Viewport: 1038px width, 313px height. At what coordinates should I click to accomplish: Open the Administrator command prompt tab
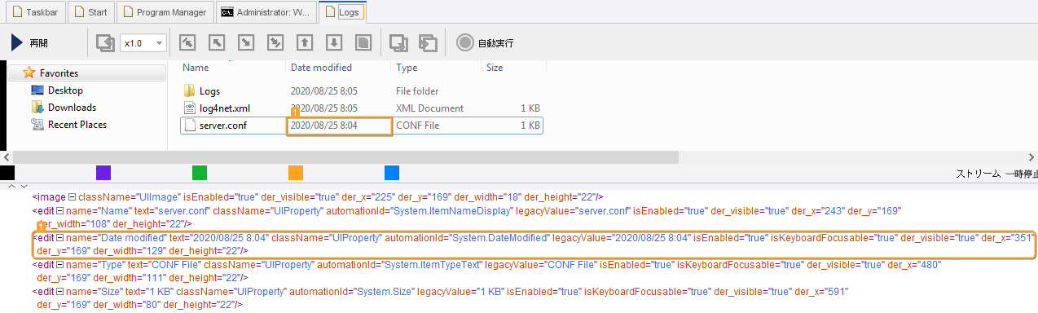(266, 12)
